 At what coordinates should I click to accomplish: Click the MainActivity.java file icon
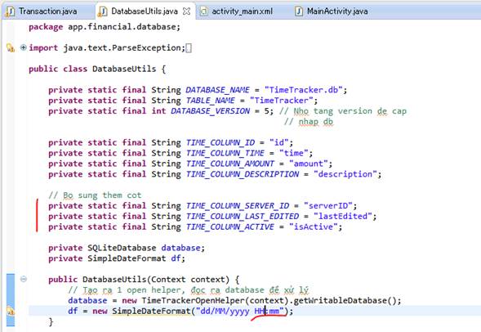(x=299, y=11)
